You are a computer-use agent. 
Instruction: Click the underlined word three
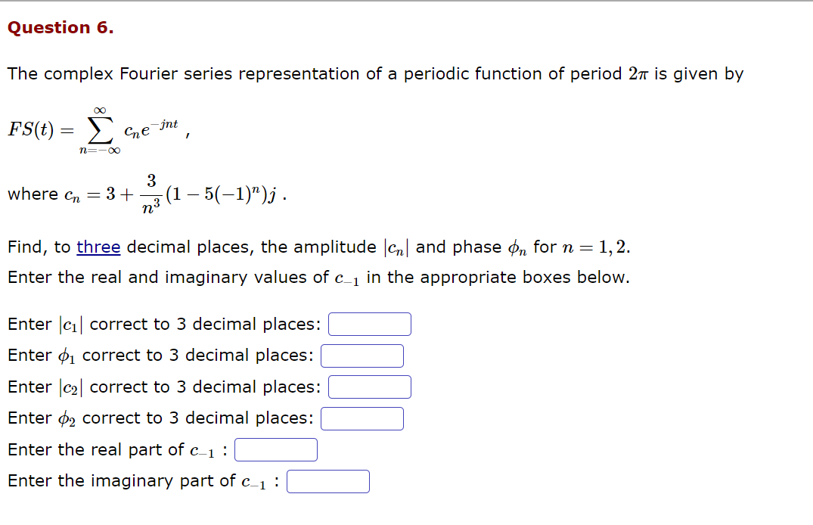(x=98, y=247)
